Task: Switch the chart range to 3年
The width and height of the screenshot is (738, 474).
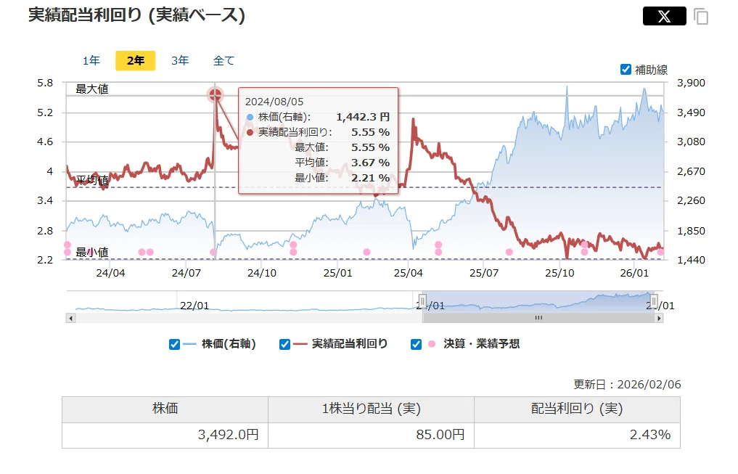Action: click(180, 61)
